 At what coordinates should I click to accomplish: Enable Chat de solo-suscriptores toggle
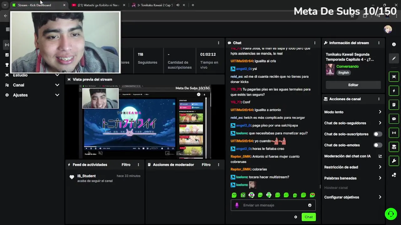tap(378, 134)
